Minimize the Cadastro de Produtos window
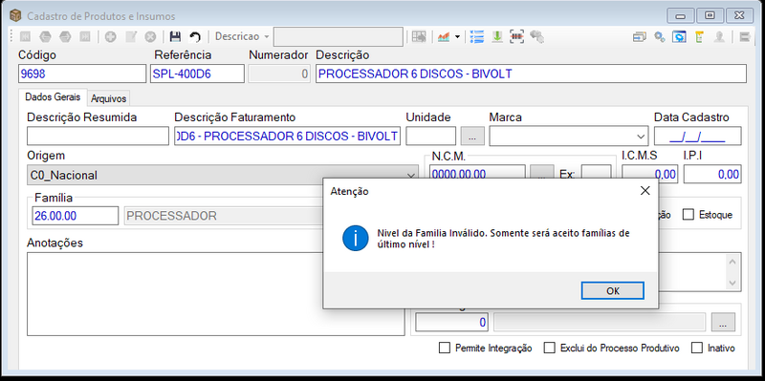The height and width of the screenshot is (381, 765). click(680, 15)
